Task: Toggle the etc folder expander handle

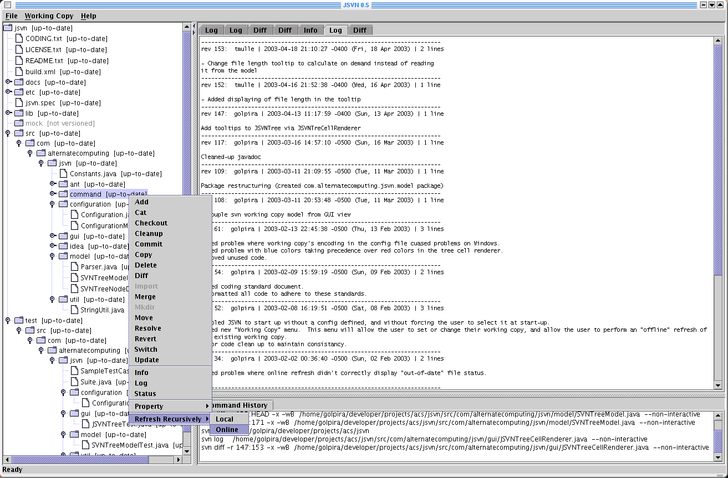Action: 8,92
